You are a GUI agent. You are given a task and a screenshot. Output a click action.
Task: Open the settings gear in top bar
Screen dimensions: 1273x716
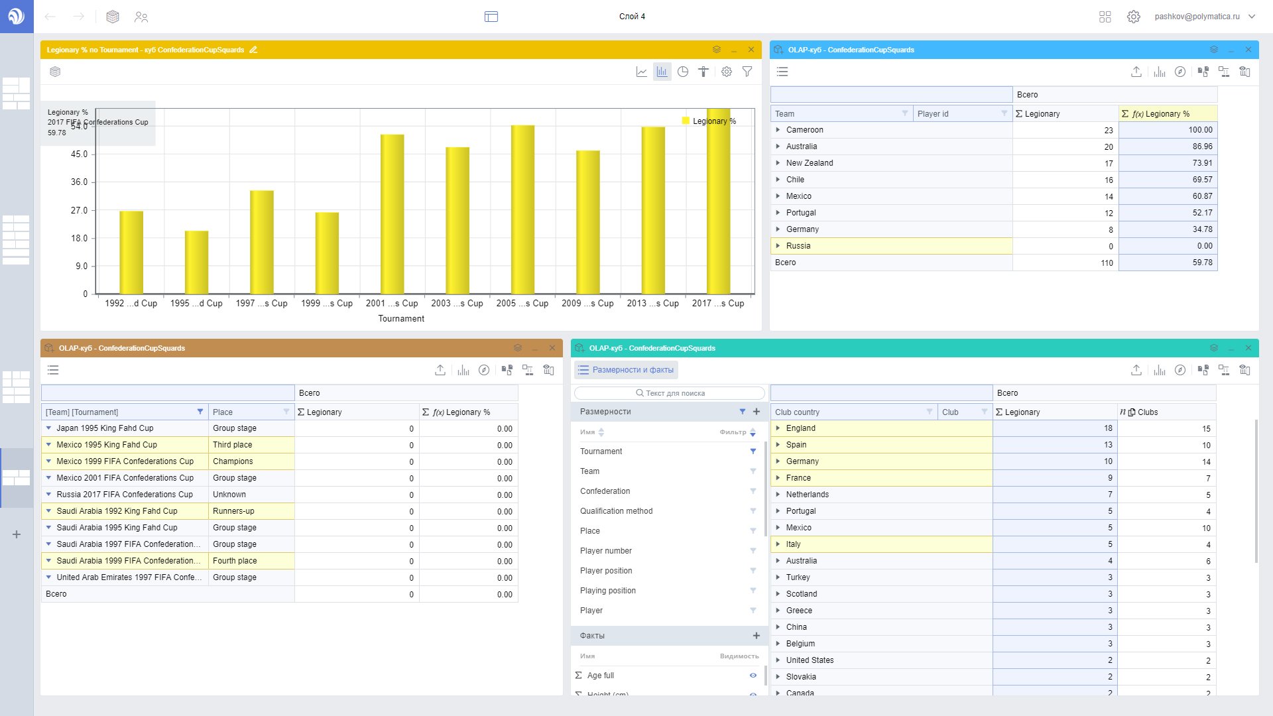tap(1134, 17)
